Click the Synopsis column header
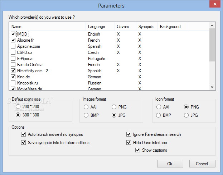223x175 pixels. 147,27
